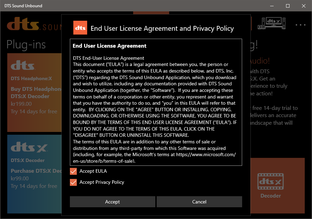
Task: Click the 'DTS:X Decoder' title in blue tile
Action: point(28,160)
